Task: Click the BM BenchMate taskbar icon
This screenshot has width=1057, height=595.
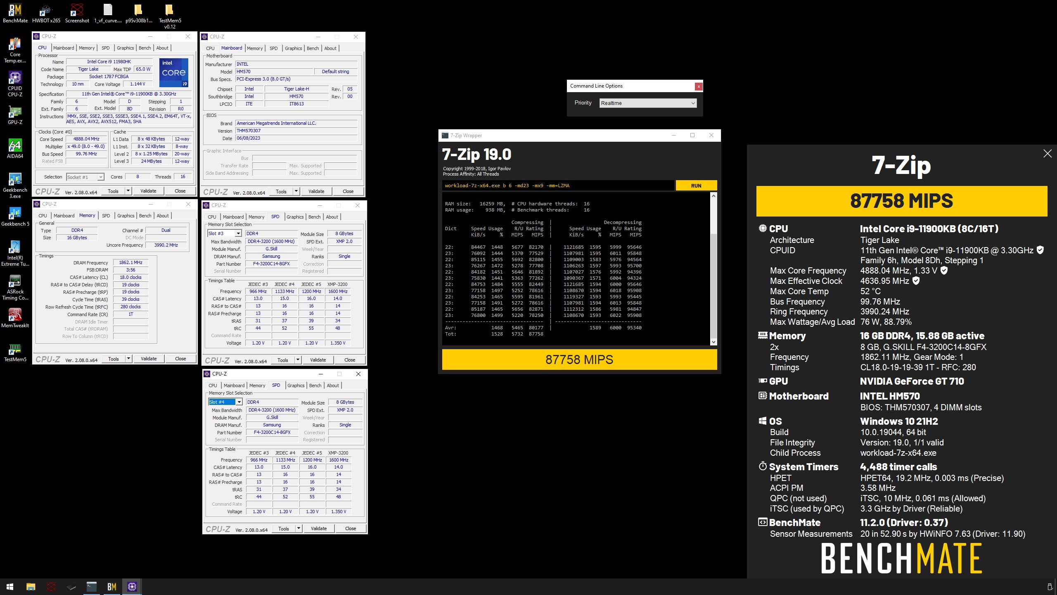Action: pyautogui.click(x=111, y=586)
